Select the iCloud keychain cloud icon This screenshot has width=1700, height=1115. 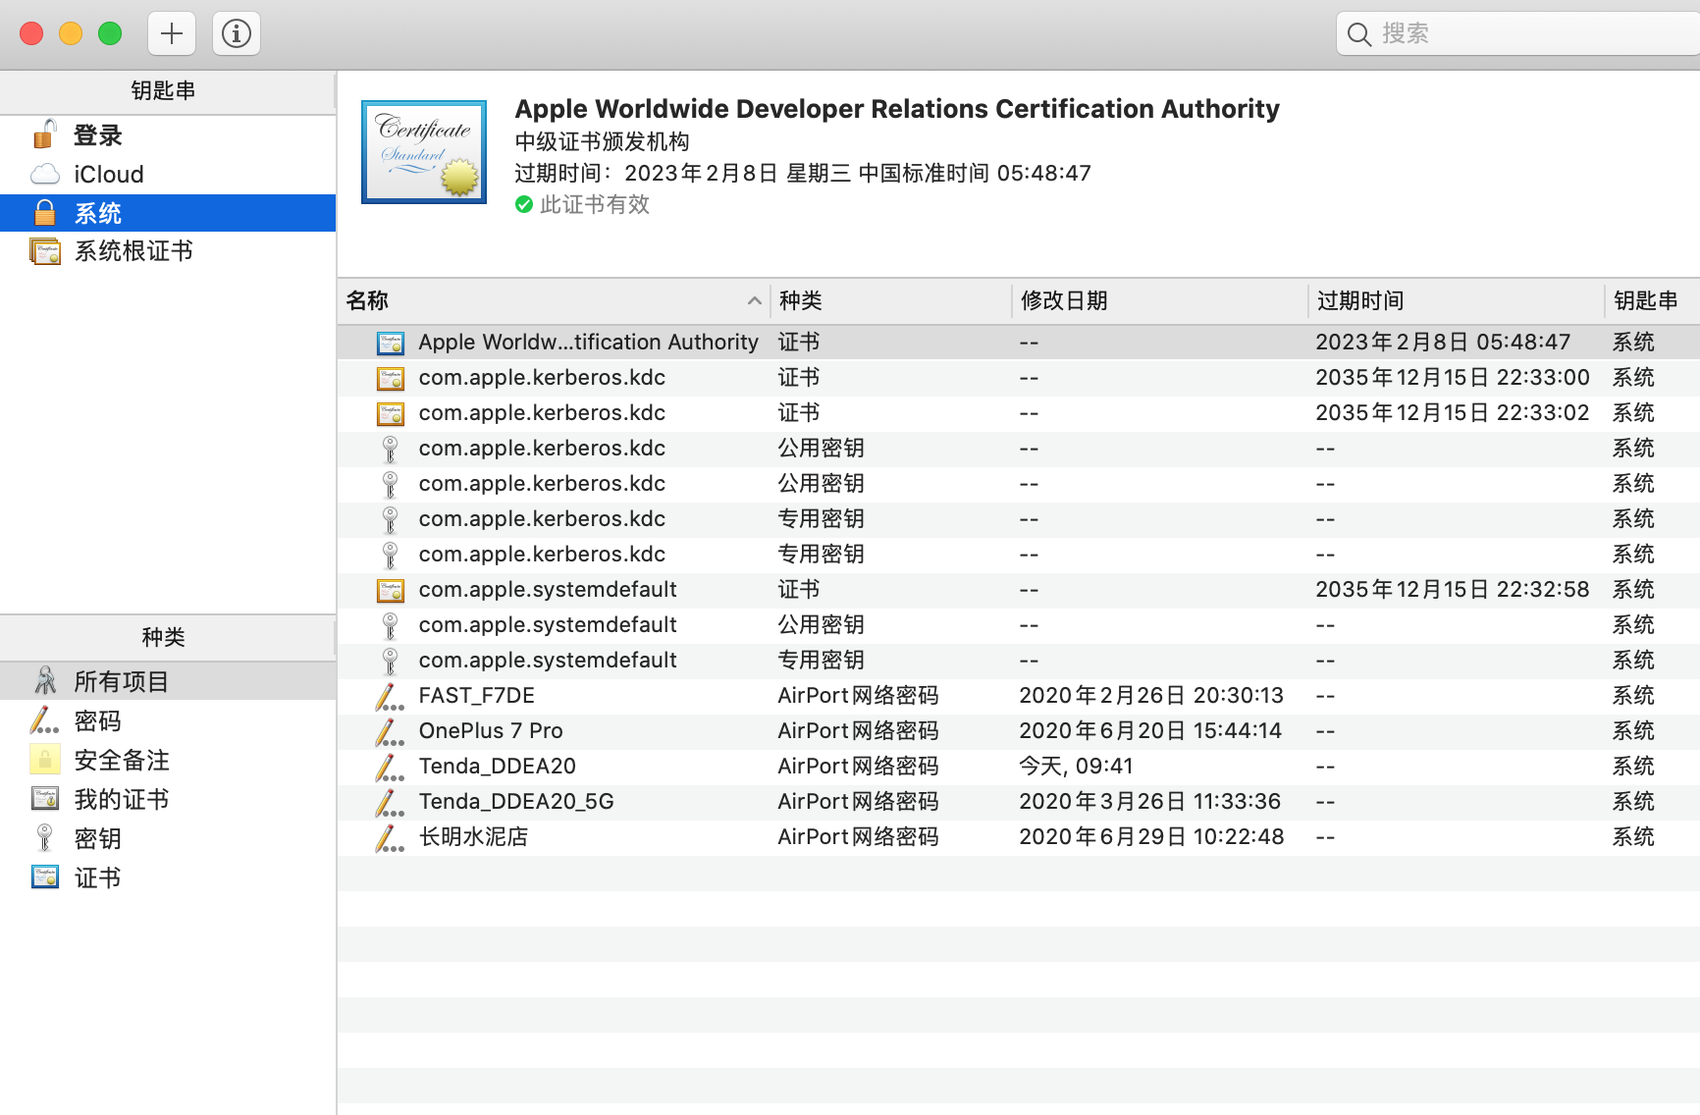coord(45,175)
